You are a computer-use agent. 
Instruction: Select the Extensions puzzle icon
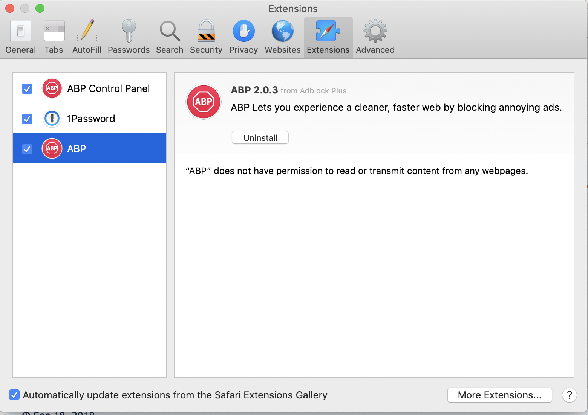tap(328, 31)
